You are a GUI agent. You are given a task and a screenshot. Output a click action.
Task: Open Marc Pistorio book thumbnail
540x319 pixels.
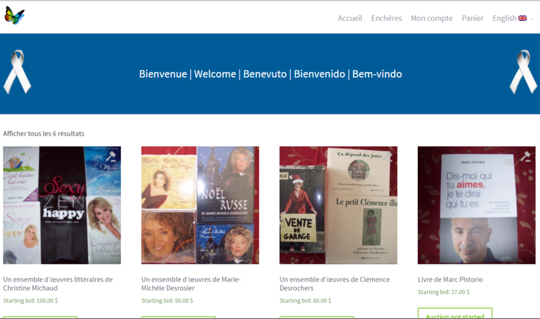tap(477, 205)
